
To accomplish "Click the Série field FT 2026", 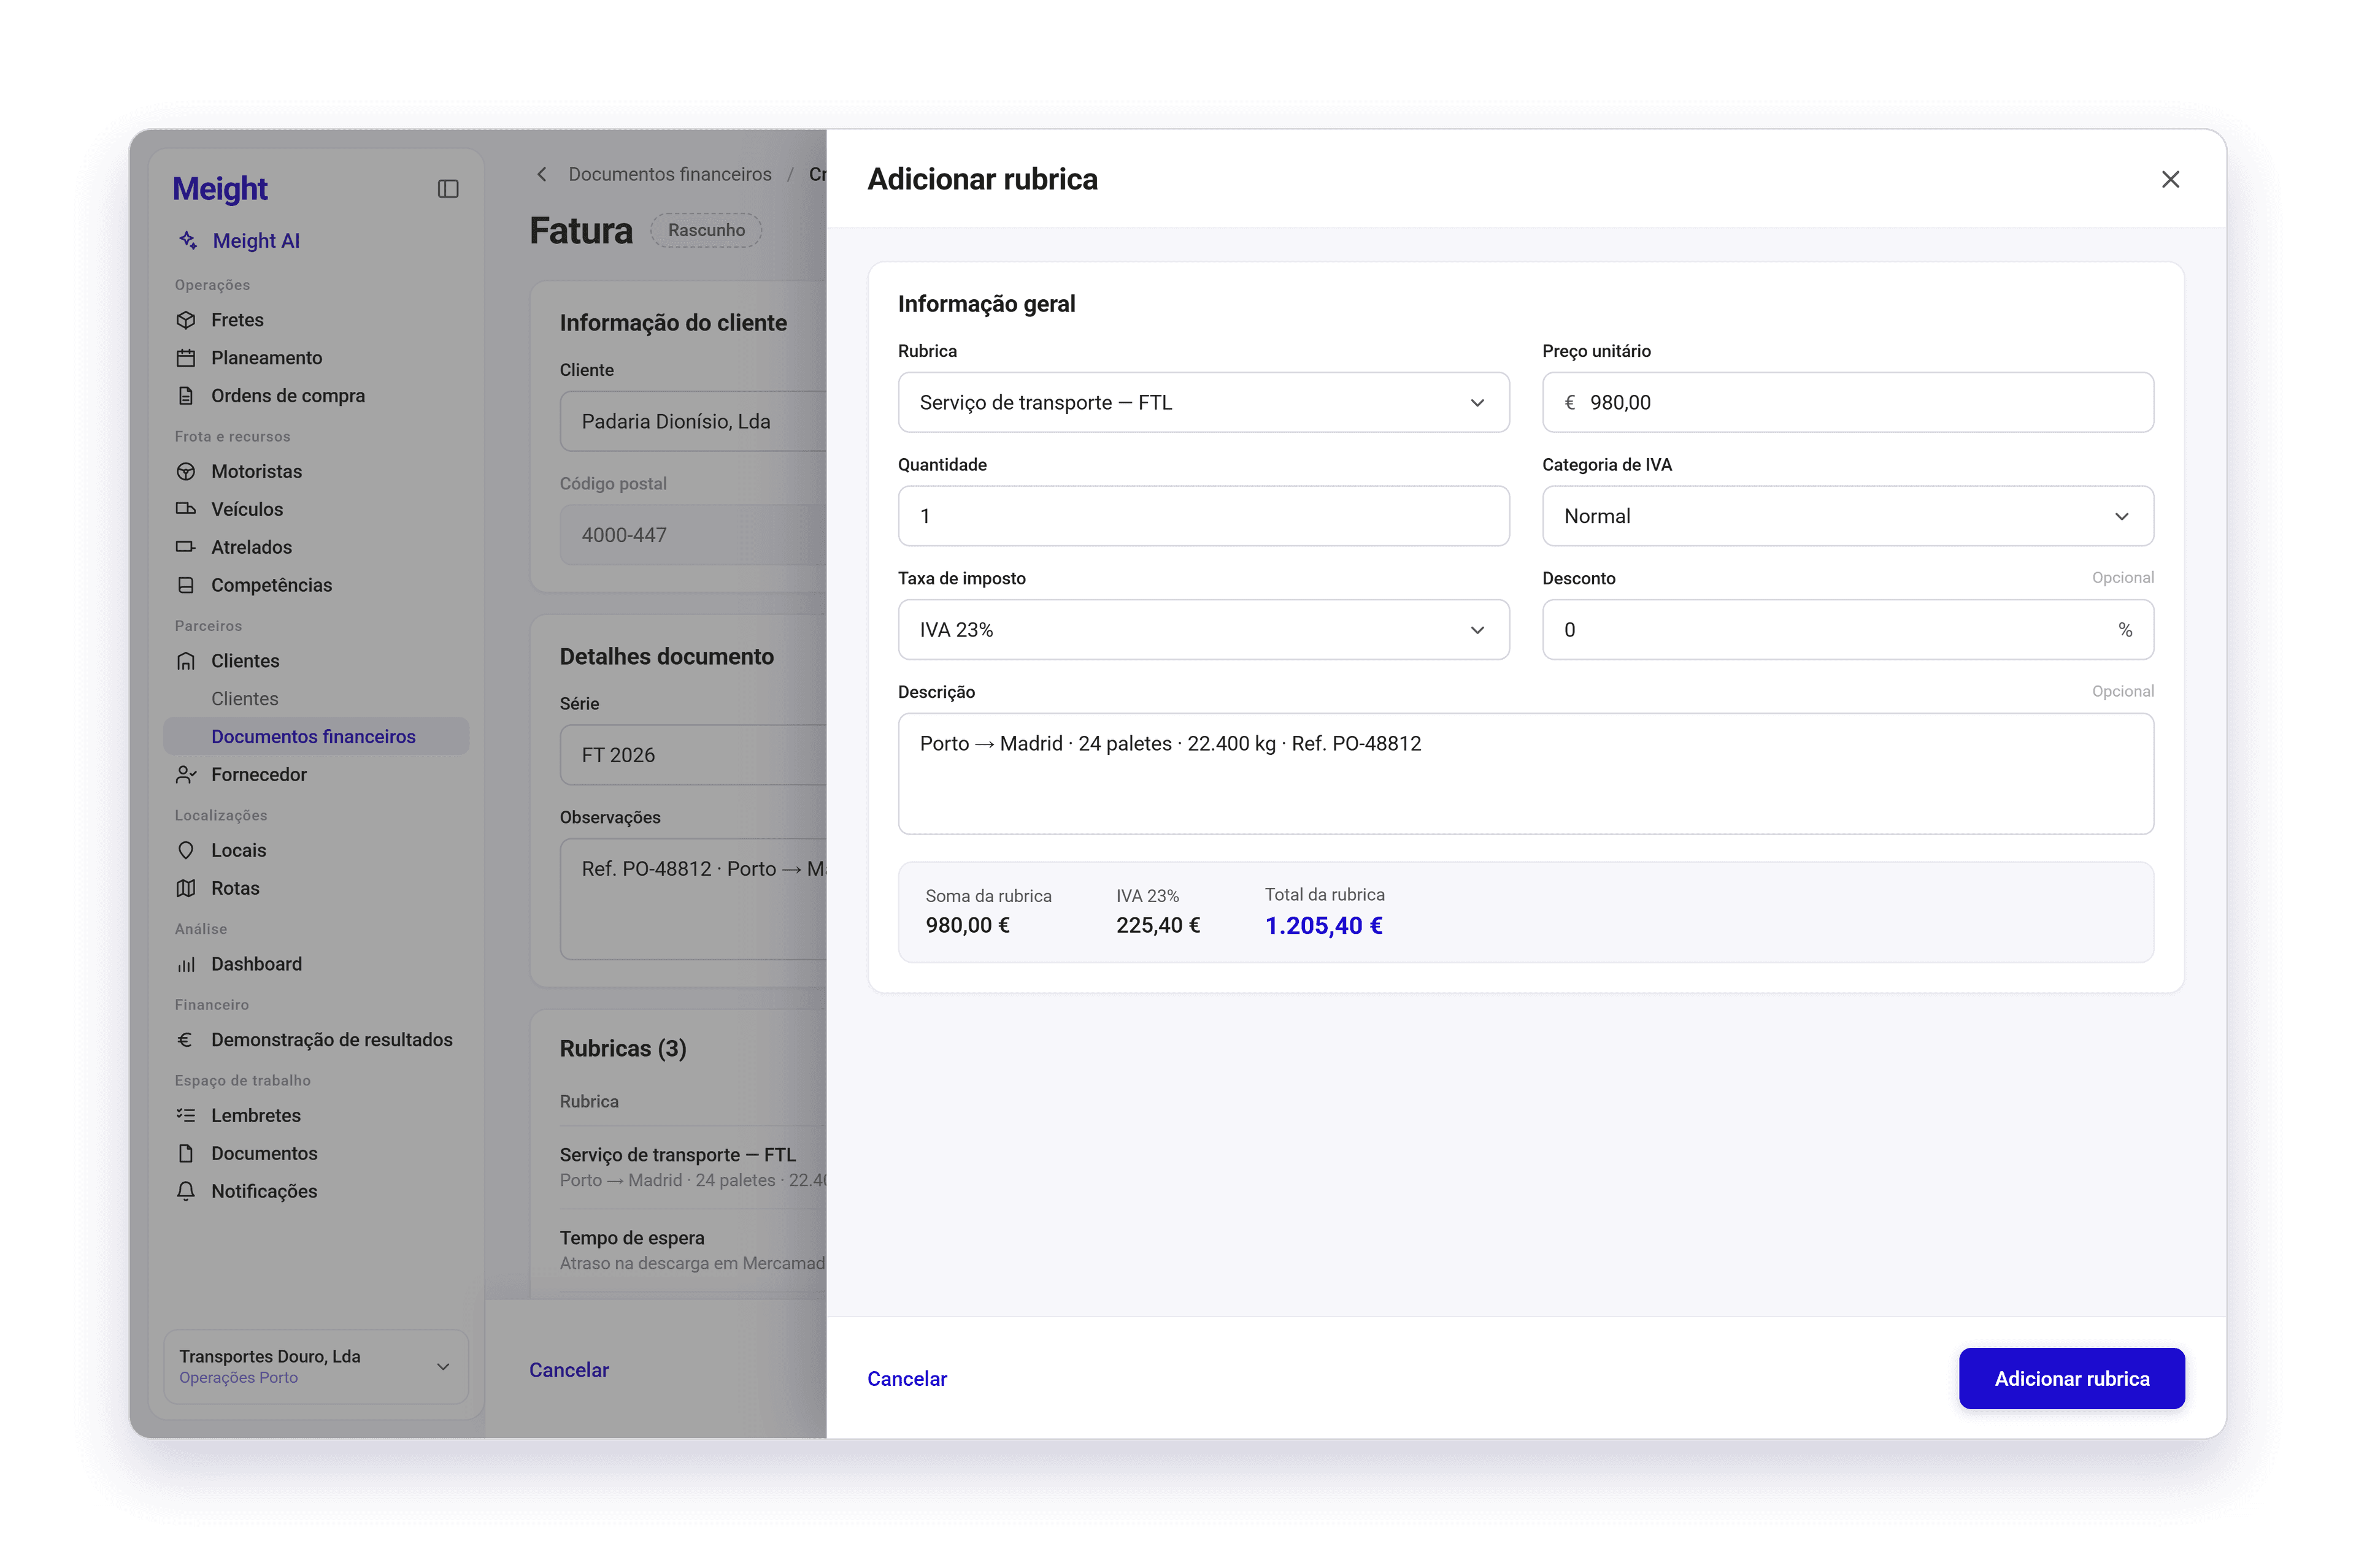I will tap(693, 755).
